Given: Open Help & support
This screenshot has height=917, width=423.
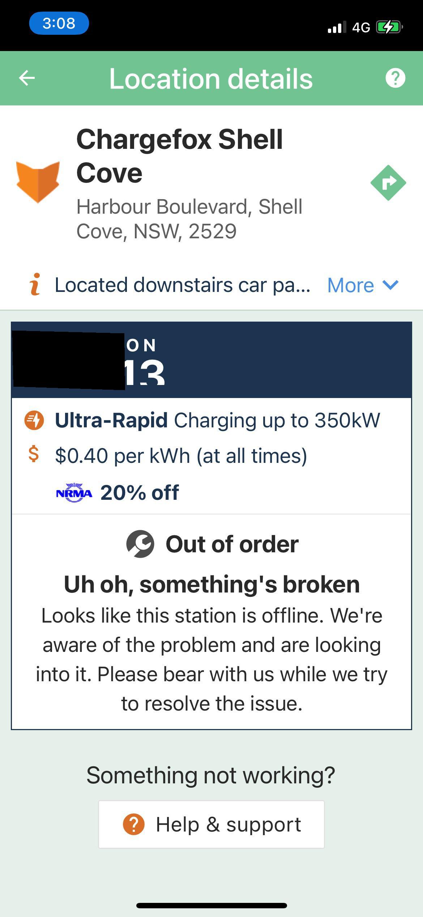Looking at the screenshot, I should [211, 824].
